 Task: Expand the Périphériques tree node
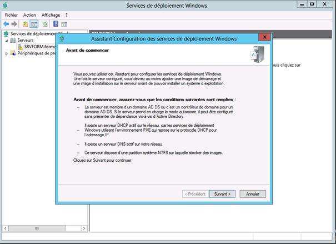point(7,53)
